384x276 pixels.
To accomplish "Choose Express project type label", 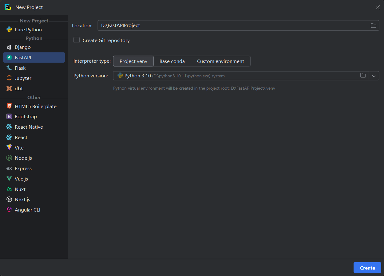I will point(23,168).
